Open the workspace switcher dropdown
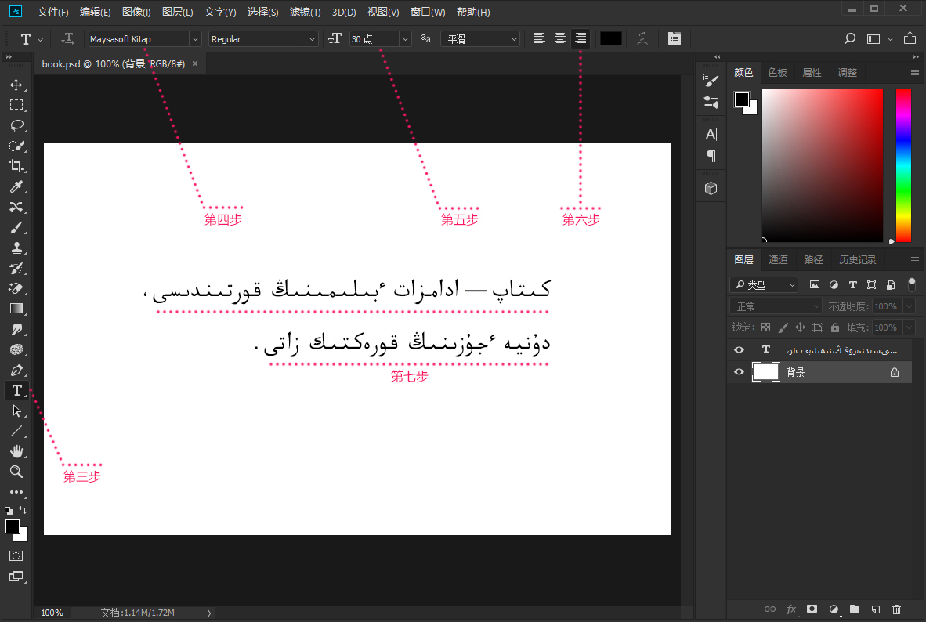Viewport: 926px width, 622px height. [x=879, y=38]
